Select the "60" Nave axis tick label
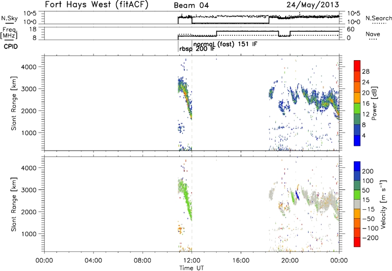 click(x=350, y=29)
